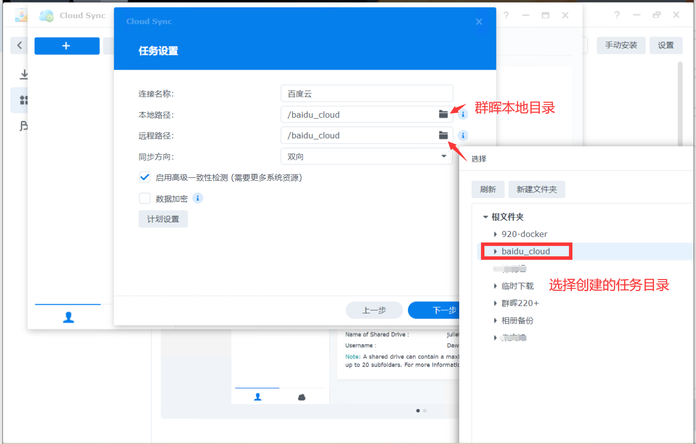This screenshot has height=444, width=696.
Task: Select the baidu_cloud folder row
Action: [586, 251]
